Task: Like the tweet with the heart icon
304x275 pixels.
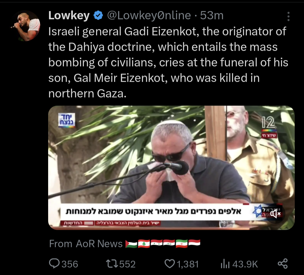Action: click(170, 264)
